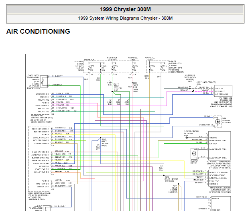Click 'SUN SENS SIGNAL' pin in body control module
The width and height of the screenshot is (248, 211).
coord(41,163)
